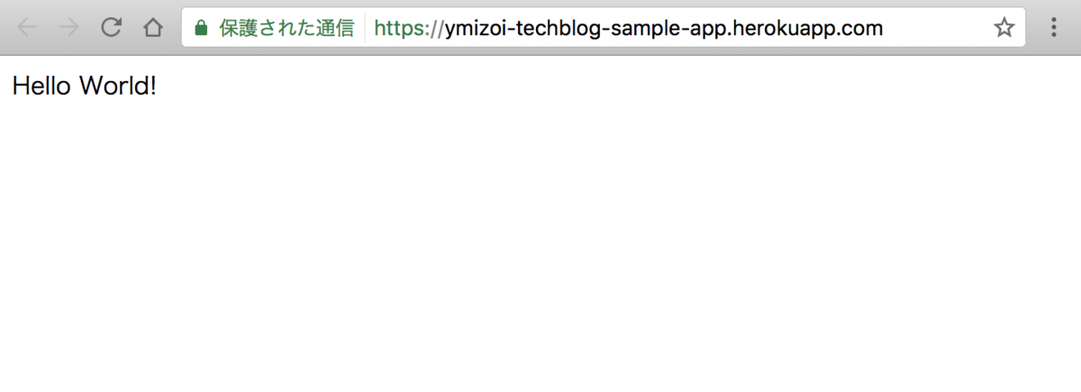Click the back navigation arrow

click(x=27, y=28)
